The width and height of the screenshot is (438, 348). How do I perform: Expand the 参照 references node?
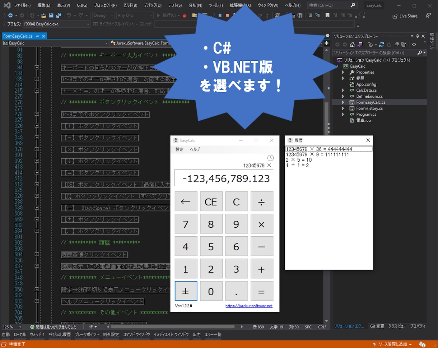click(x=343, y=78)
